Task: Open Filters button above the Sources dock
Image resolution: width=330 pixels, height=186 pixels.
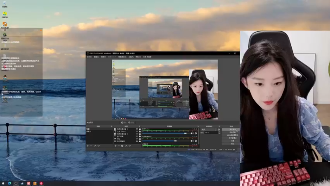Action: [x=131, y=122]
